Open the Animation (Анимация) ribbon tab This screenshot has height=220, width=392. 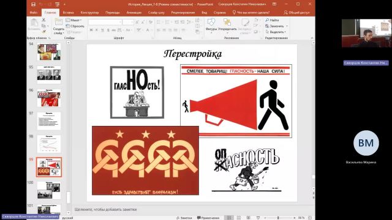(x=134, y=12)
